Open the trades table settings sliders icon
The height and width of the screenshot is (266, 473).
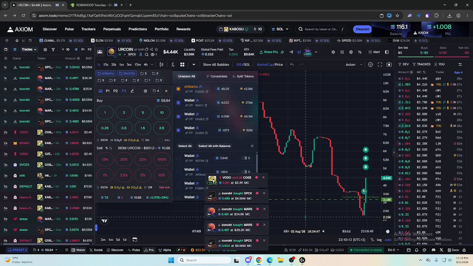coord(460,64)
